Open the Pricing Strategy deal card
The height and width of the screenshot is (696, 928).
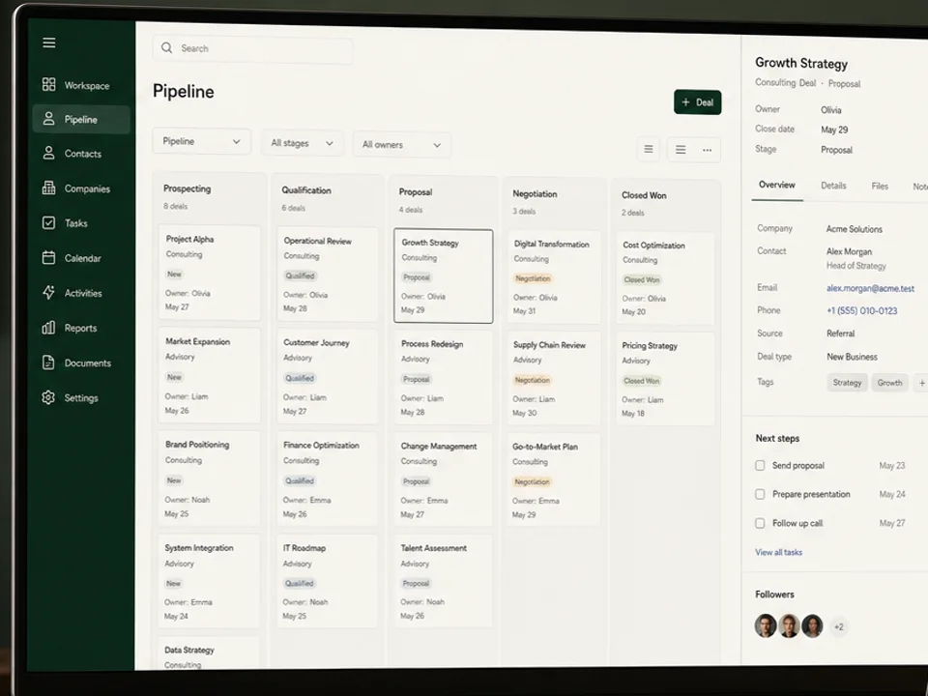pos(665,379)
